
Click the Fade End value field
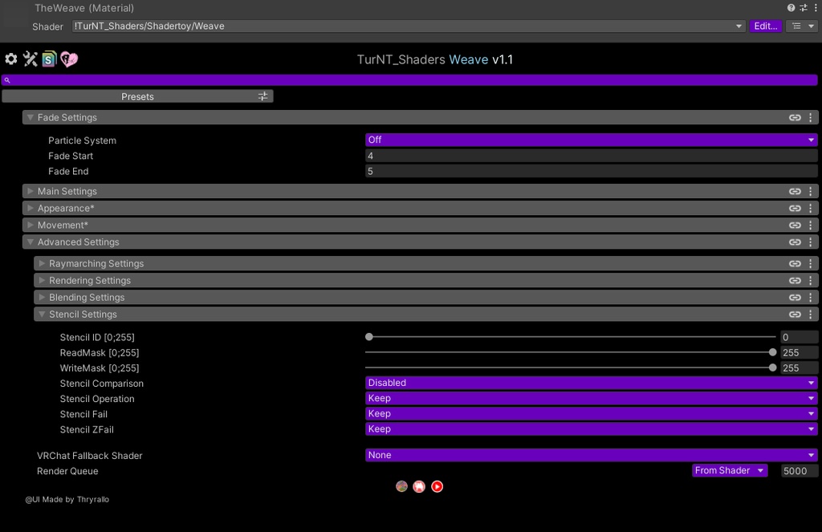point(592,172)
